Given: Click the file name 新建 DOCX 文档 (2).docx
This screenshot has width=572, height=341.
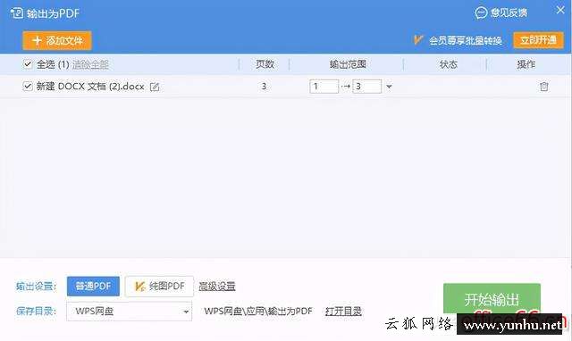Looking at the screenshot, I should (x=90, y=87).
